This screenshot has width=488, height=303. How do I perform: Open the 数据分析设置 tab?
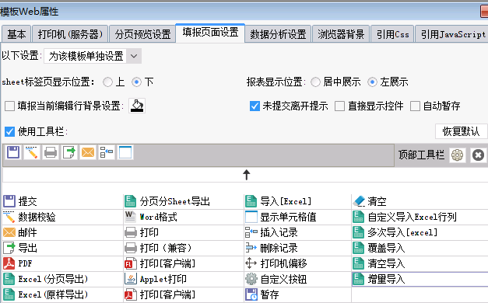coord(278,34)
